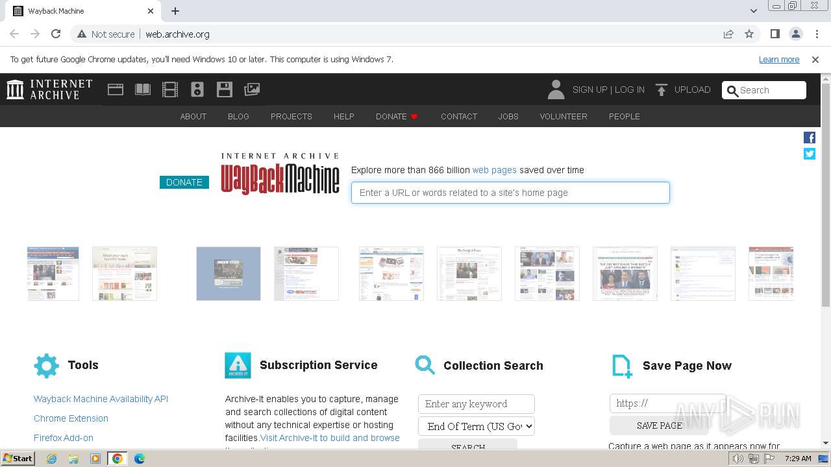Open the blue-background archived site thumbnail

pos(229,274)
